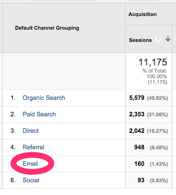Screen dimensions: 176x195
Task: Select row number 6. label
Action: [x=13, y=180]
